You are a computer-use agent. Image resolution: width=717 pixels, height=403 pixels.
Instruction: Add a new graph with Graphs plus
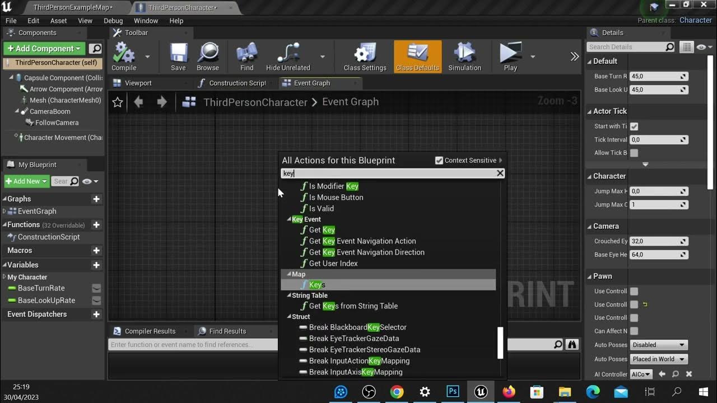pos(96,199)
